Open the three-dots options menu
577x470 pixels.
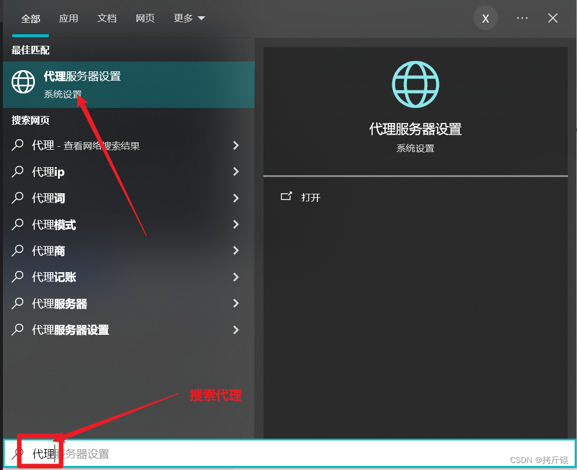pos(522,18)
